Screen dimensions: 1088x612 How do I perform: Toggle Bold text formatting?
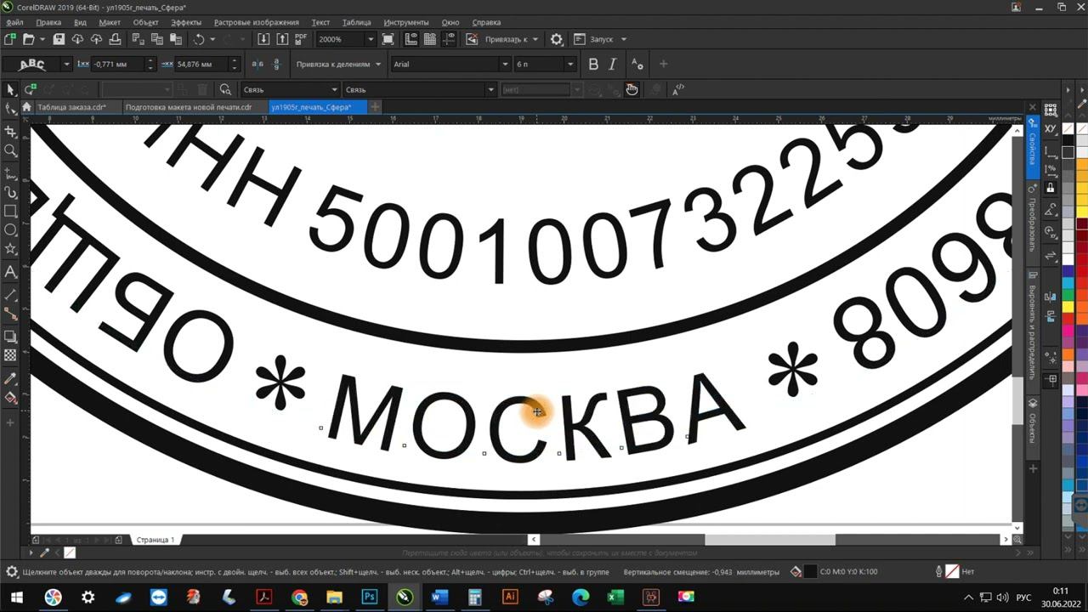click(x=593, y=65)
